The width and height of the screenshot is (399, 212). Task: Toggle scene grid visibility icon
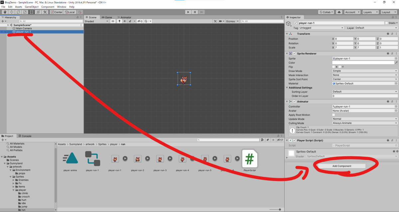pyautogui.click(x=147, y=21)
